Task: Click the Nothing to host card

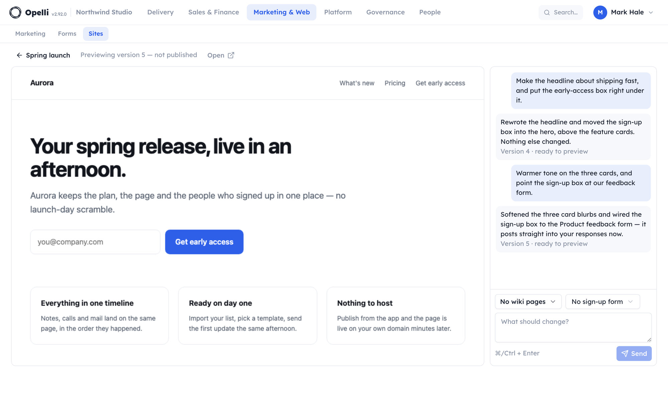Action: tap(396, 316)
